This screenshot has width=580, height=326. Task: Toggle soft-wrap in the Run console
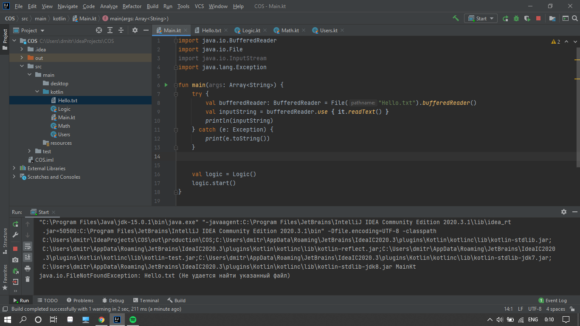[28, 246]
